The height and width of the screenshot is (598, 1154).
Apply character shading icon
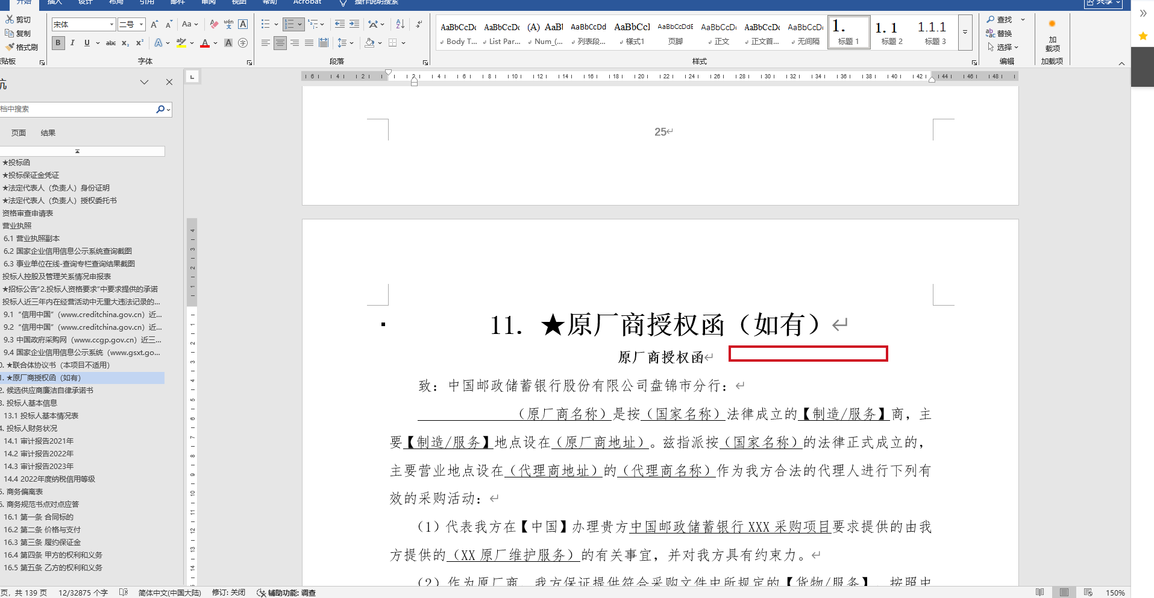click(x=228, y=43)
